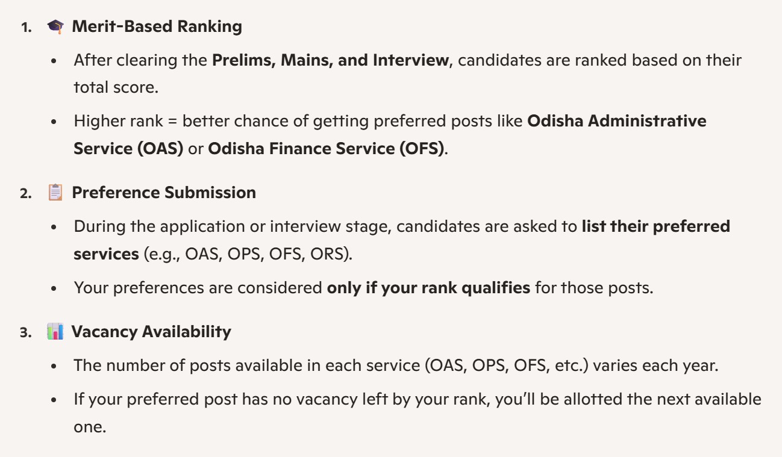
Task: Click the bullet before "Higher rank"
Action: point(54,122)
